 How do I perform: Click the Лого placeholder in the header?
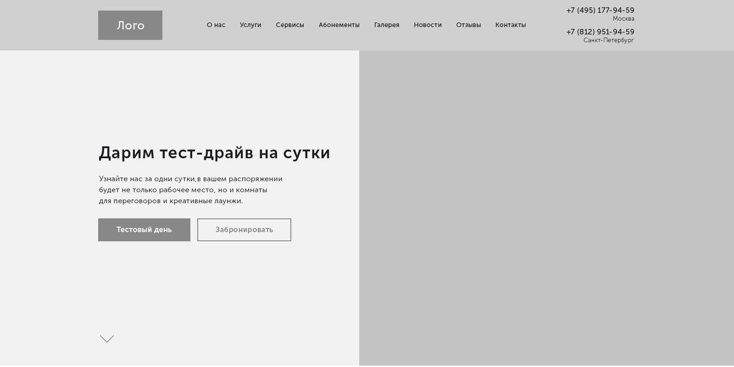130,25
